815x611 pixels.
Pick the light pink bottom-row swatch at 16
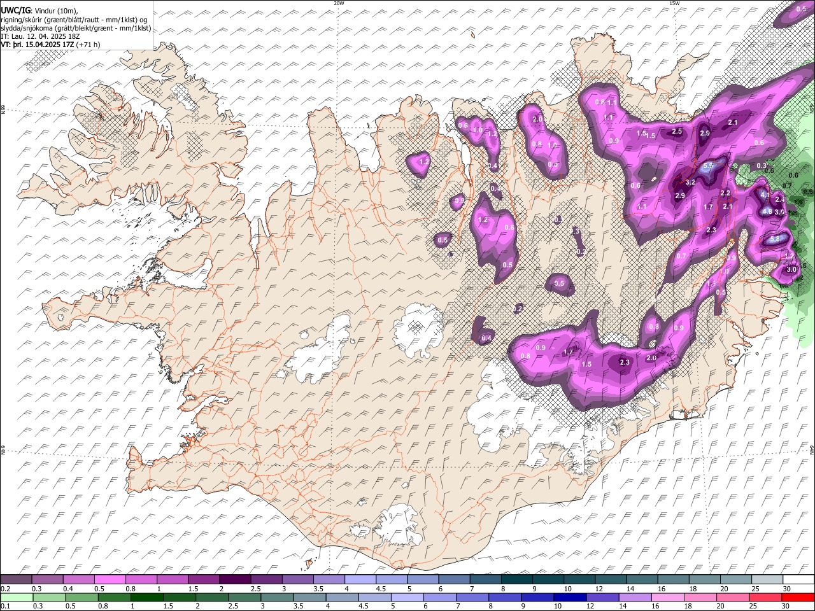click(667, 597)
